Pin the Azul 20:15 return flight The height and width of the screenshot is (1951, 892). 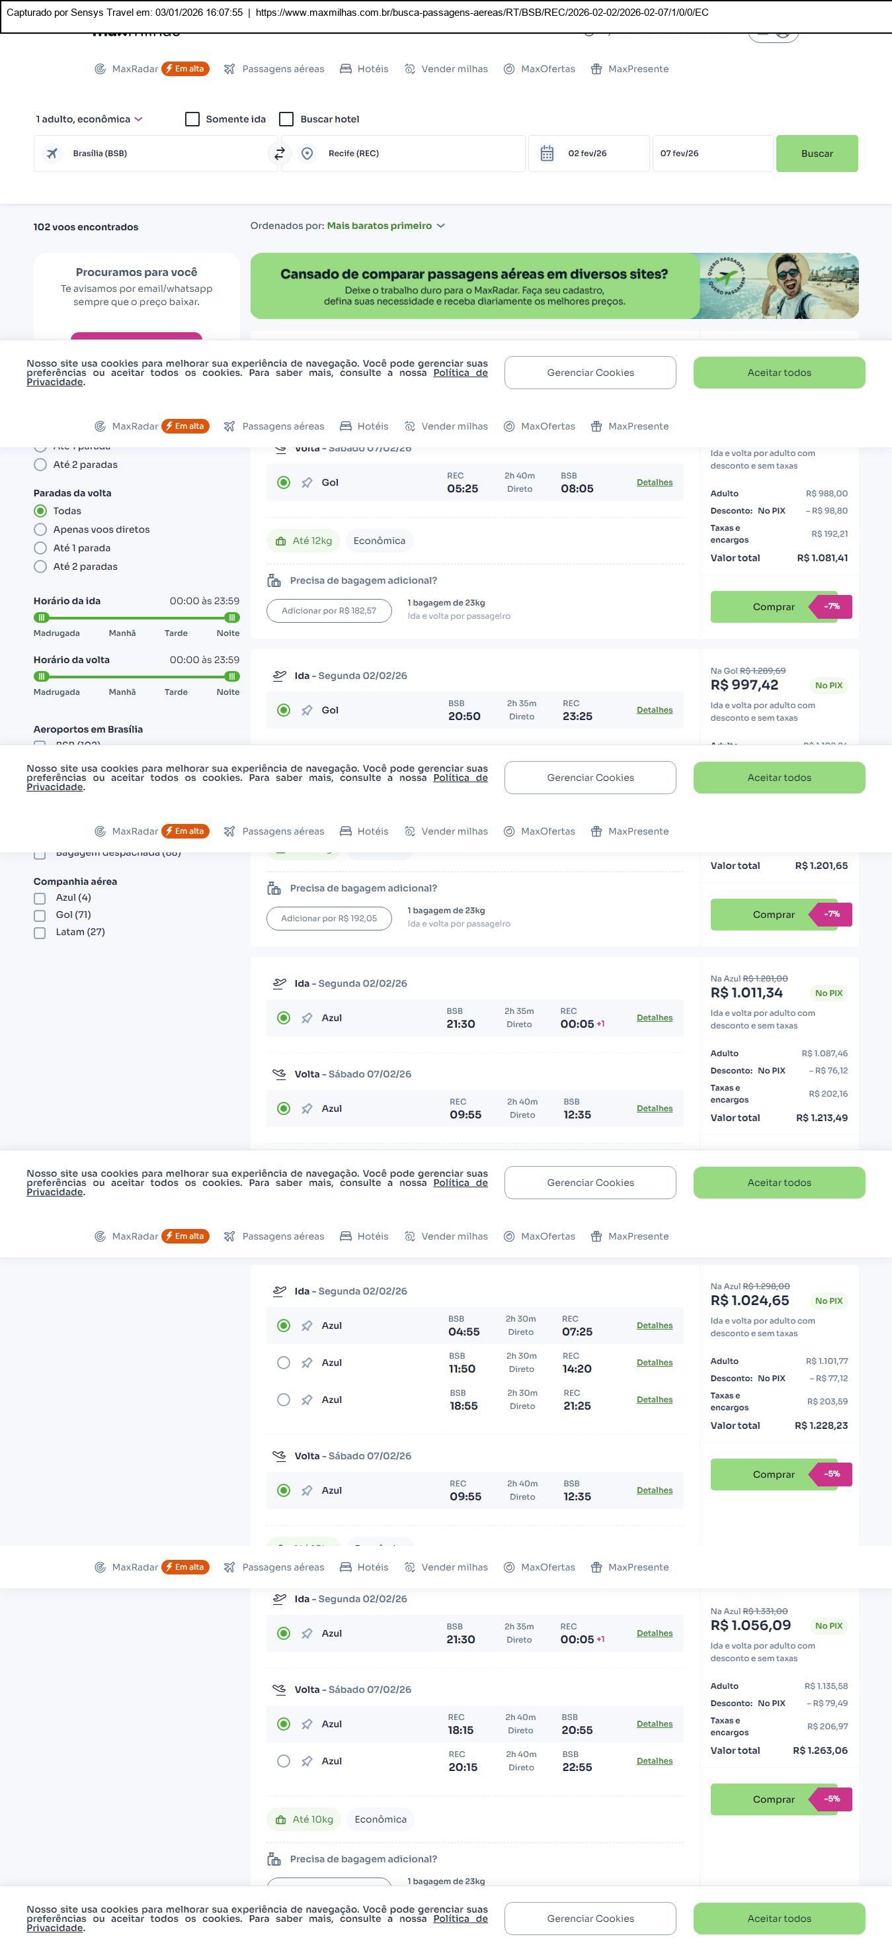point(306,1762)
